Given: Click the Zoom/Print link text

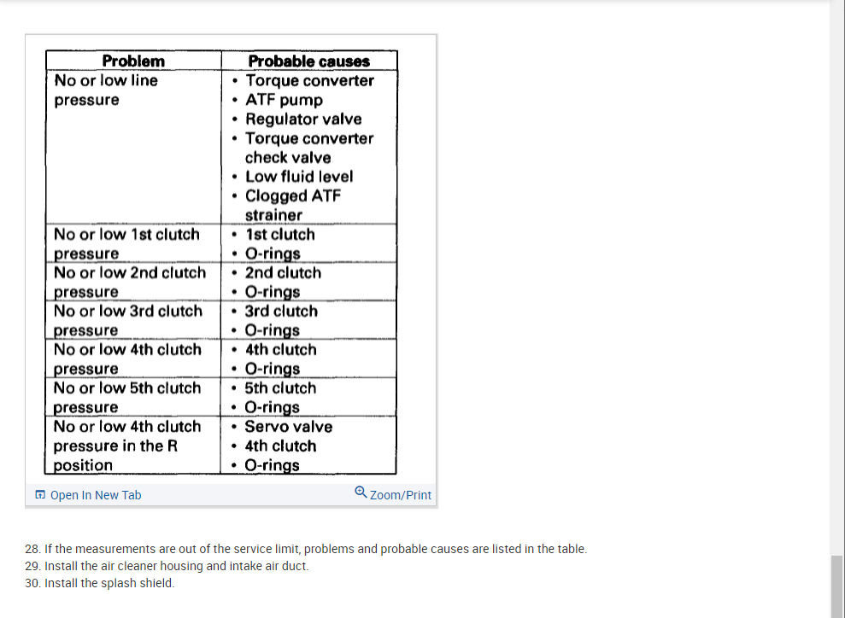Looking at the screenshot, I should click(x=401, y=495).
